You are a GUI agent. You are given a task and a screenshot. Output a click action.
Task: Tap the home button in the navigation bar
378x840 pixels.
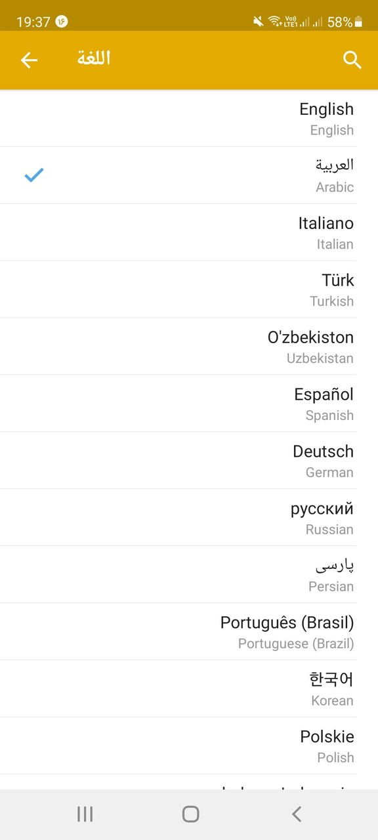pos(190,813)
